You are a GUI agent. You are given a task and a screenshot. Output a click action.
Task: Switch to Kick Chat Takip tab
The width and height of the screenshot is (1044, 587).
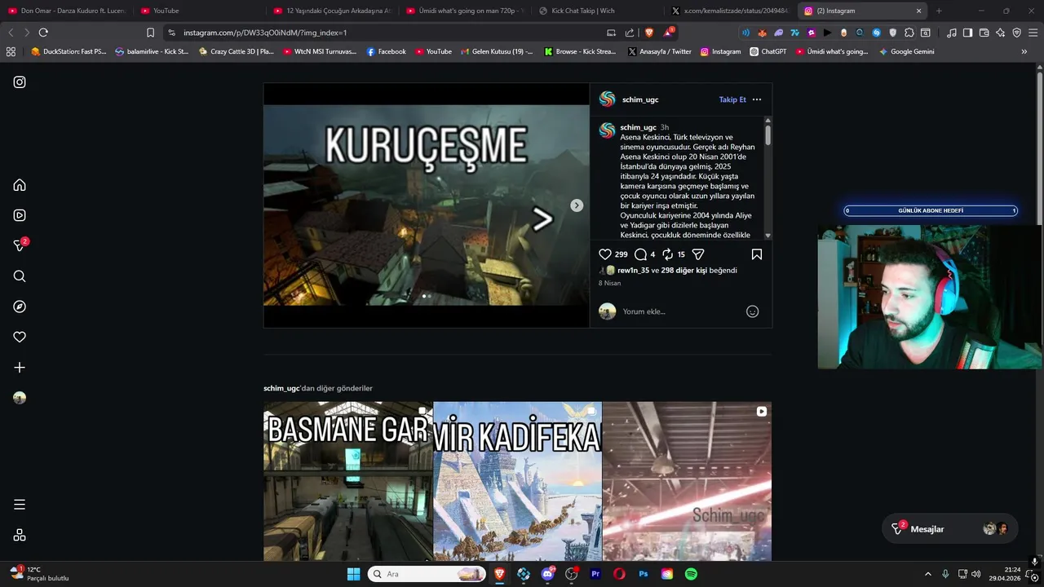pyautogui.click(x=598, y=11)
